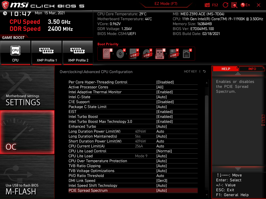
Task: Click the settings list scrollbar thumb
Action: [207, 141]
